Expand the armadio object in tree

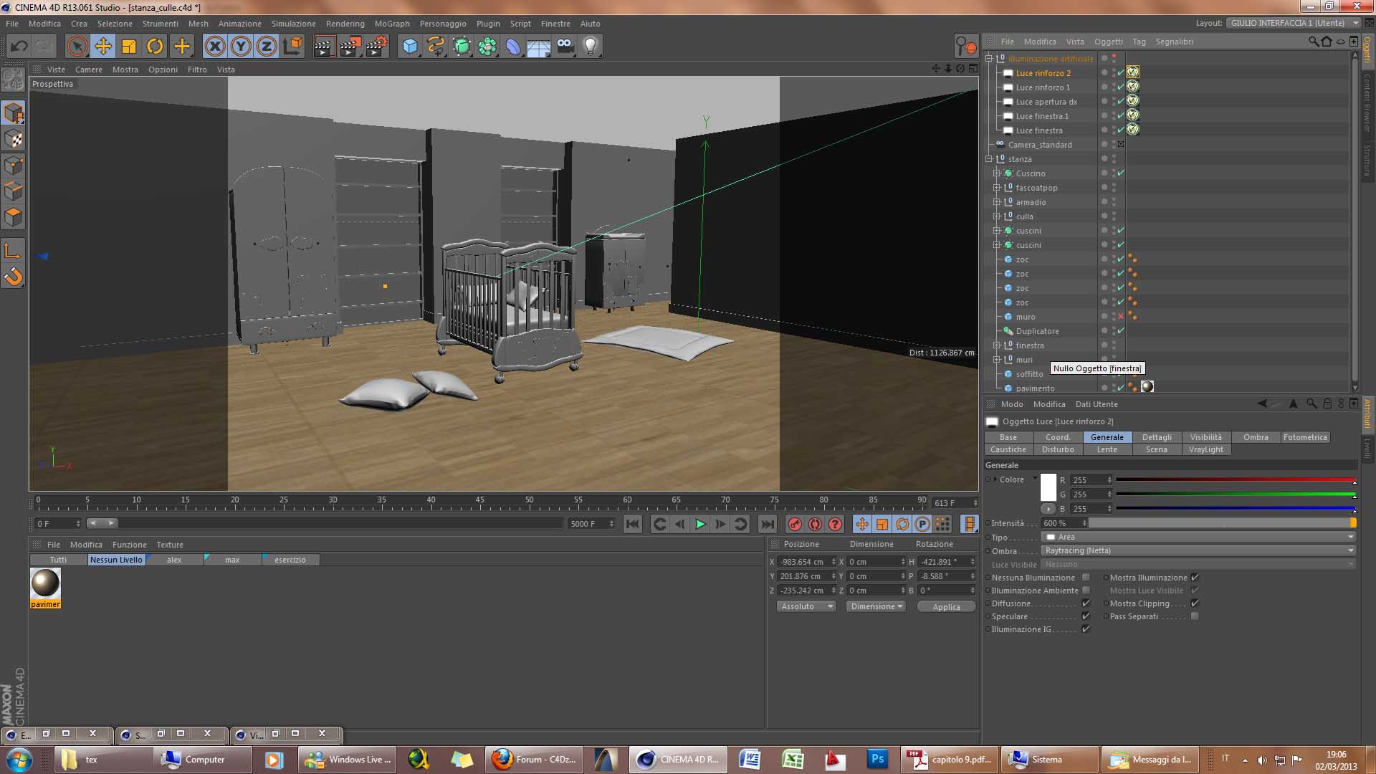click(996, 202)
